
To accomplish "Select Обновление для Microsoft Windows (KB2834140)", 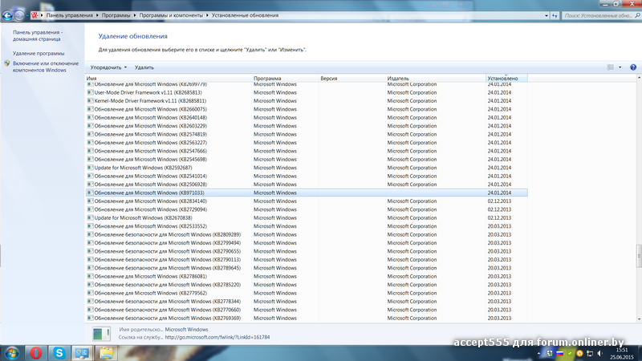I will [307, 201].
